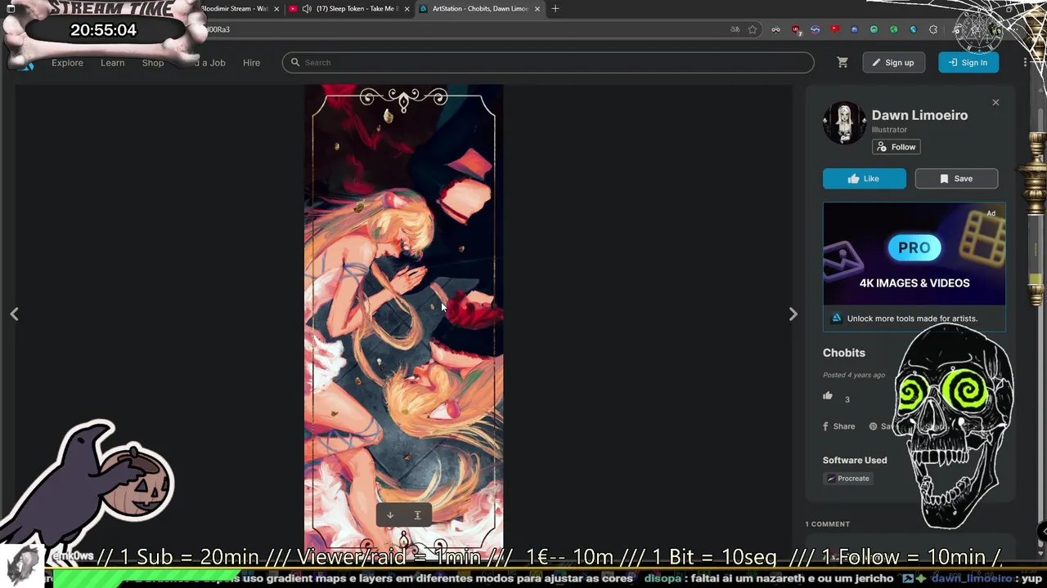
Task: Click the red YouTube extension icon
Action: coord(834,29)
